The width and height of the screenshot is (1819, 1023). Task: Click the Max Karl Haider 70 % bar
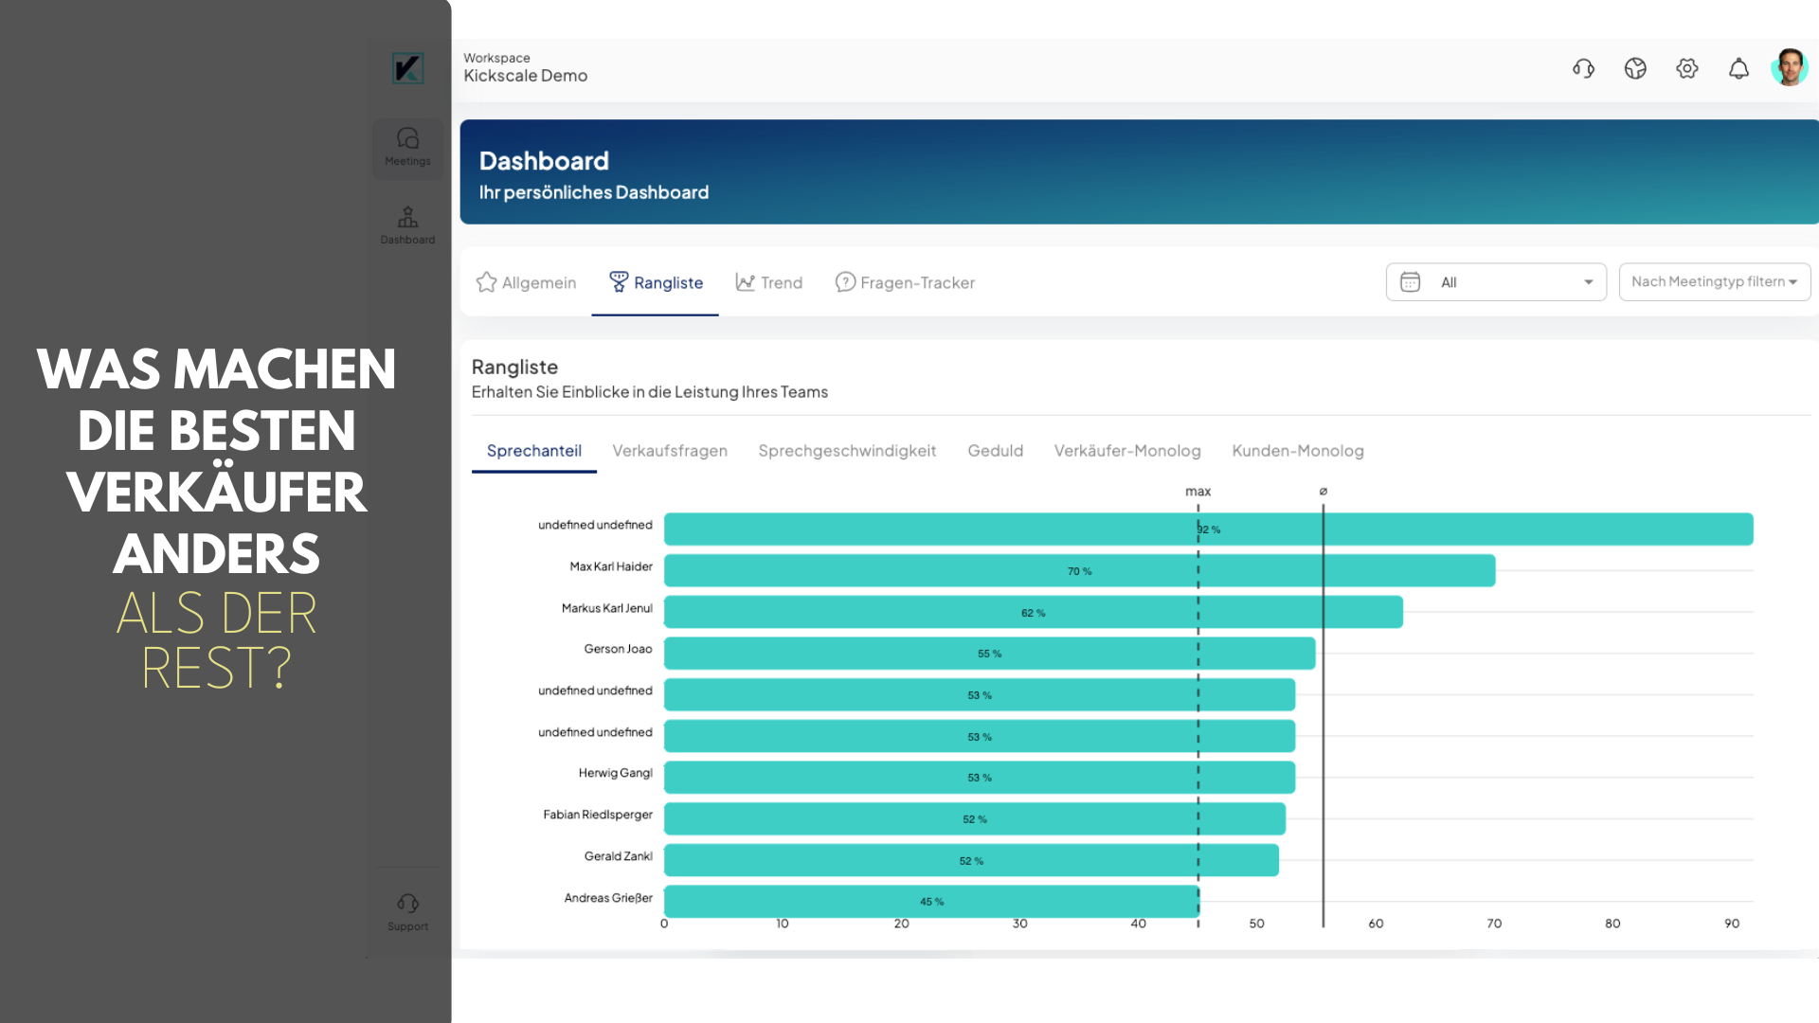tap(1079, 571)
